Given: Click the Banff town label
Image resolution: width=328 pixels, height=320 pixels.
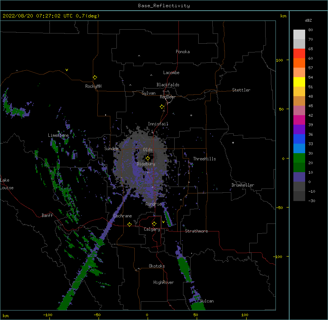Looking at the screenshot, I should coord(47,215).
